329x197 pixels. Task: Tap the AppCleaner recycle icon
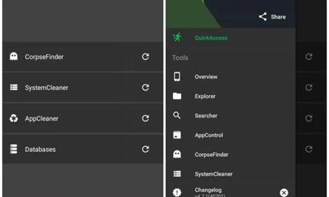[14, 118]
